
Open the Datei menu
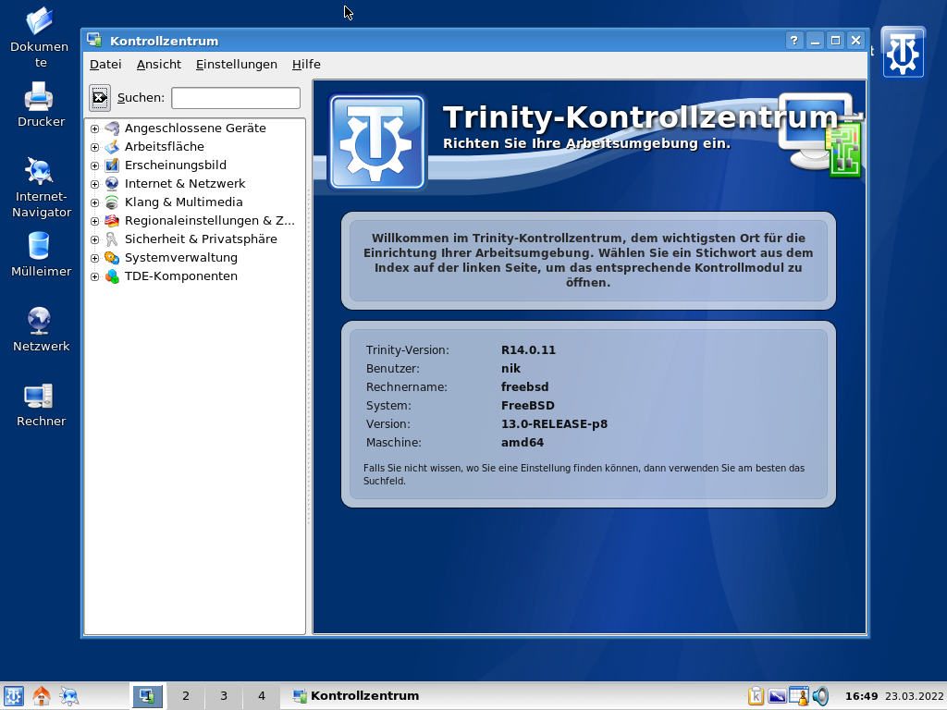[105, 64]
